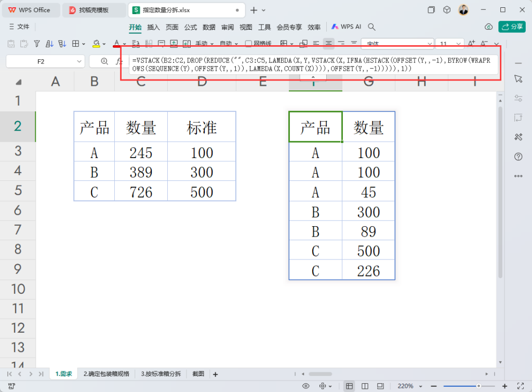Apply the red font color A
The image size is (532, 392).
click(117, 44)
